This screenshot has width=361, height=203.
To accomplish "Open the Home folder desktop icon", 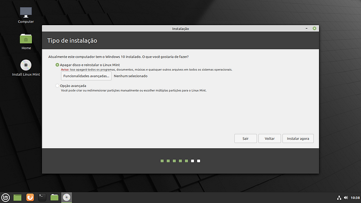I will pyautogui.click(x=26, y=41).
